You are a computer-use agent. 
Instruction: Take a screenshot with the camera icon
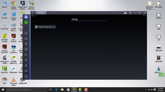pos(26,39)
